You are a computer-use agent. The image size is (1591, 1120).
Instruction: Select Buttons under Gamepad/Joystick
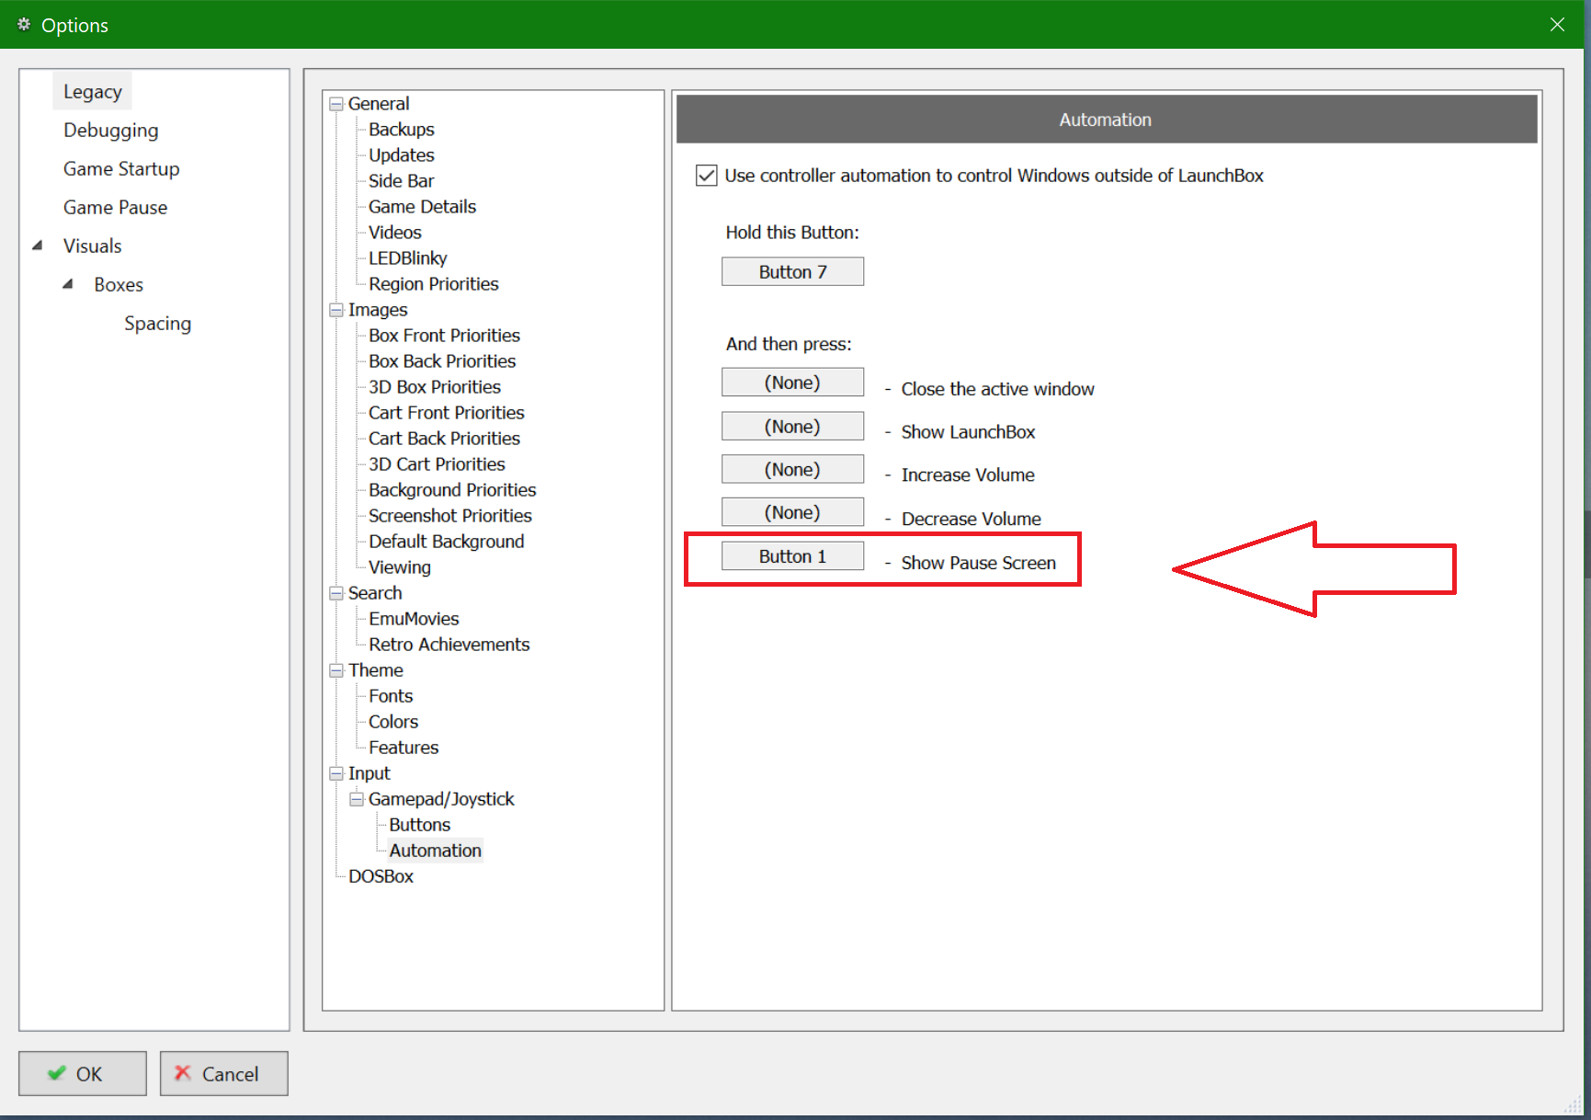click(420, 825)
